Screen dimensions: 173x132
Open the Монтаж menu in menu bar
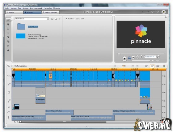point(14,8)
